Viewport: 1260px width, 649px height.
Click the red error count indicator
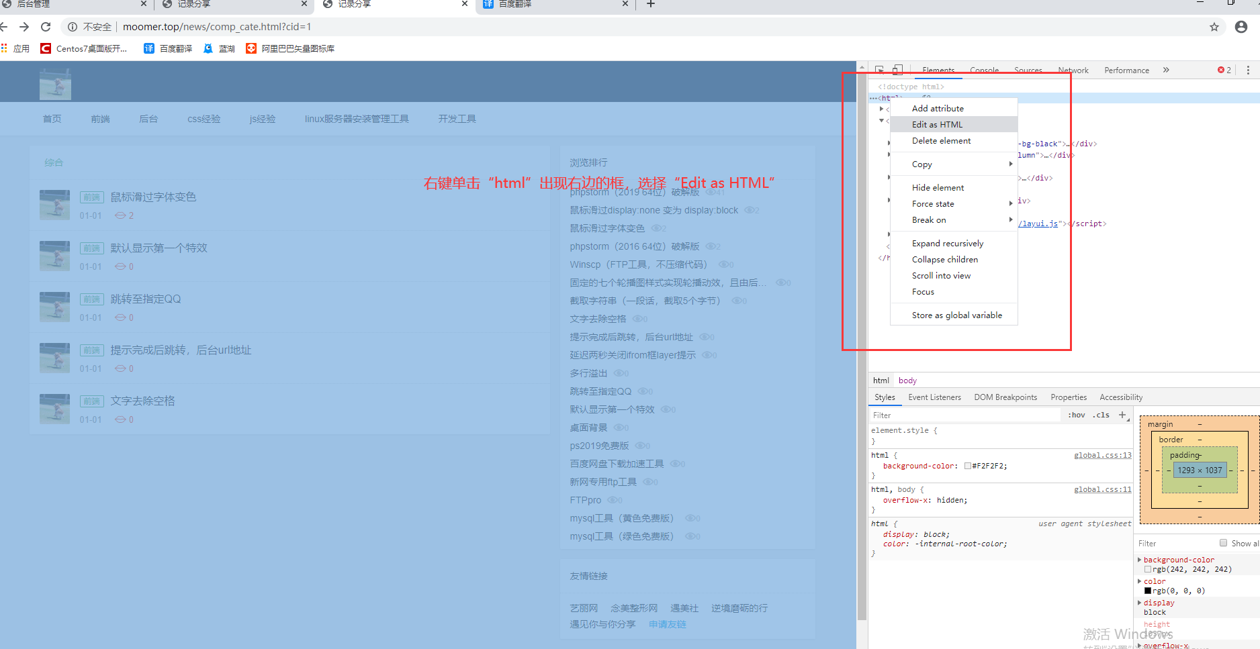pos(1224,70)
